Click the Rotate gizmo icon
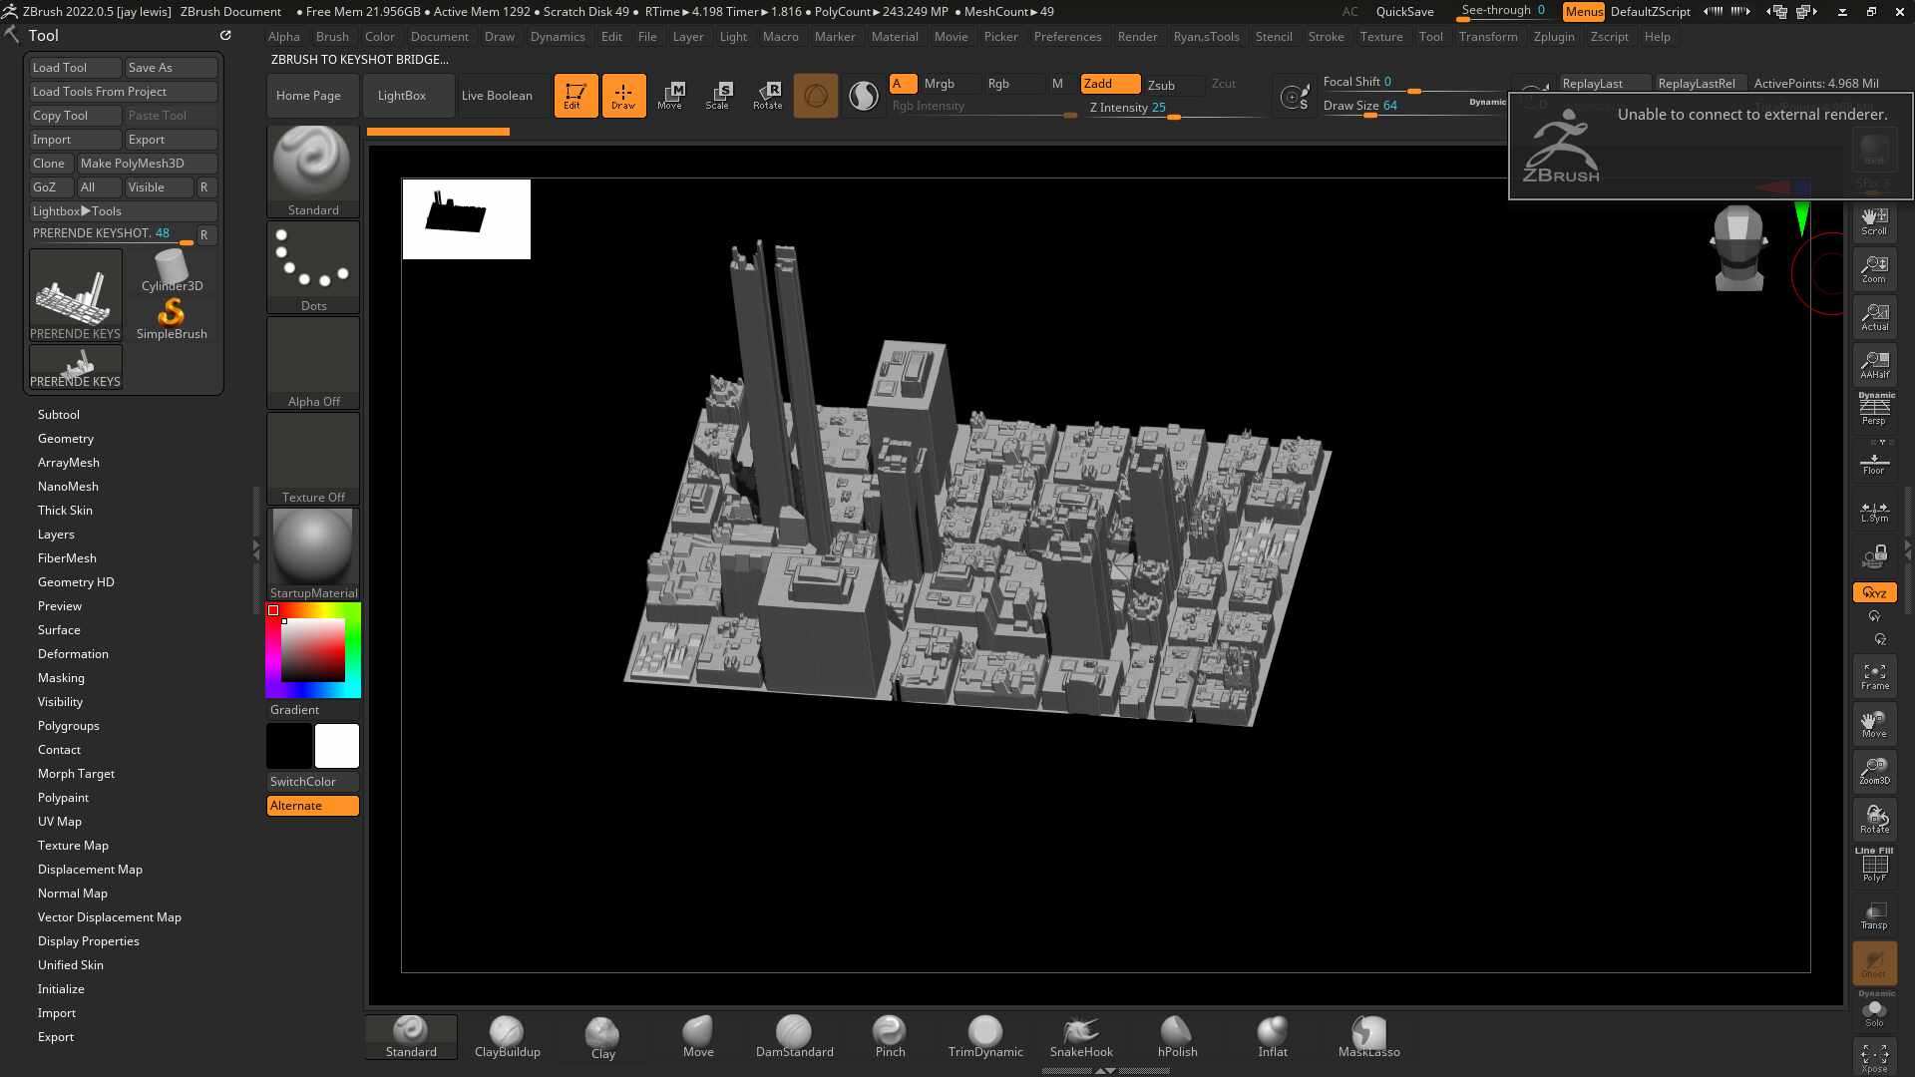Viewport: 1915px width, 1077px height. point(767,95)
